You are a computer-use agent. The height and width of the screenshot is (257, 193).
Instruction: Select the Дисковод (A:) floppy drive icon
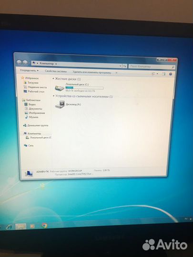coord(60,104)
